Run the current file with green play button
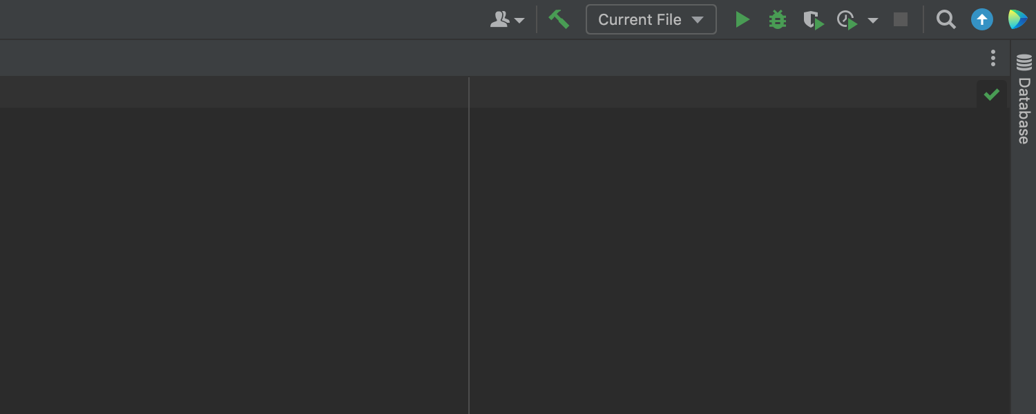This screenshot has width=1036, height=414. tap(742, 19)
